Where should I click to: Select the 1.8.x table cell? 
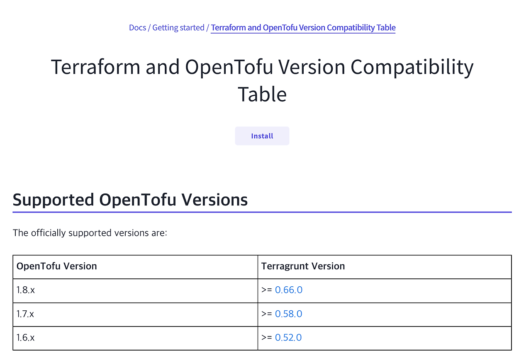(x=135, y=290)
